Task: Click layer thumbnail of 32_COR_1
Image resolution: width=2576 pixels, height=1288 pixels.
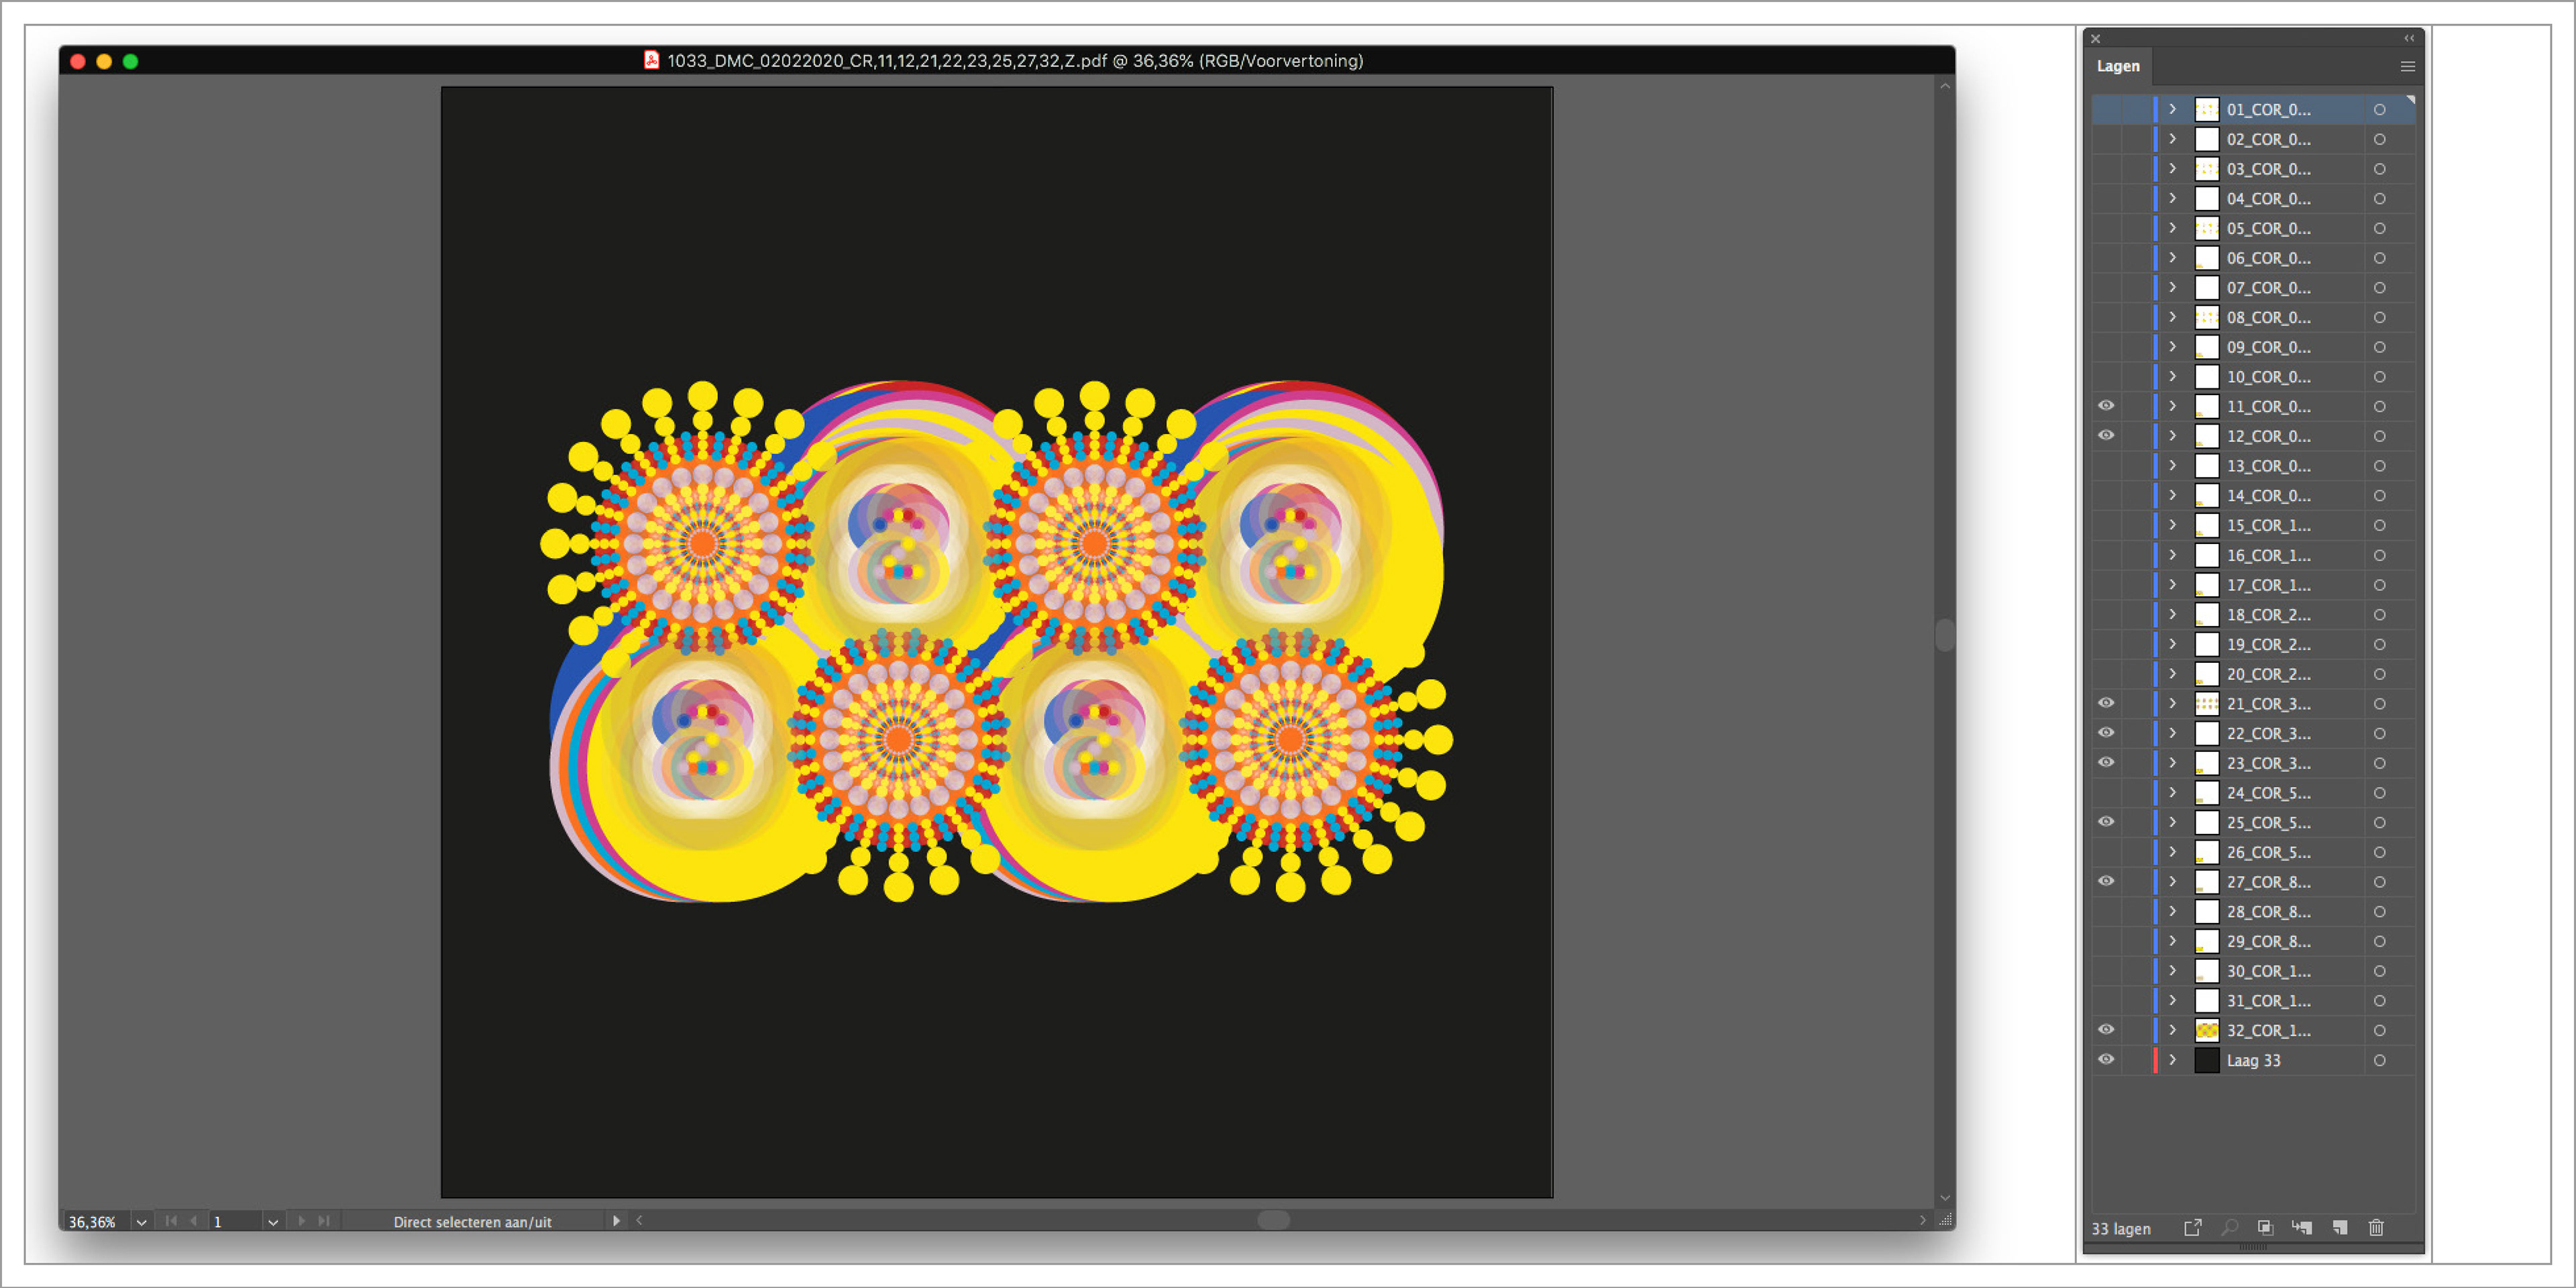Action: click(x=2207, y=1030)
